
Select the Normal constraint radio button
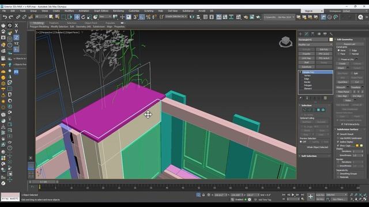[x=350, y=54]
